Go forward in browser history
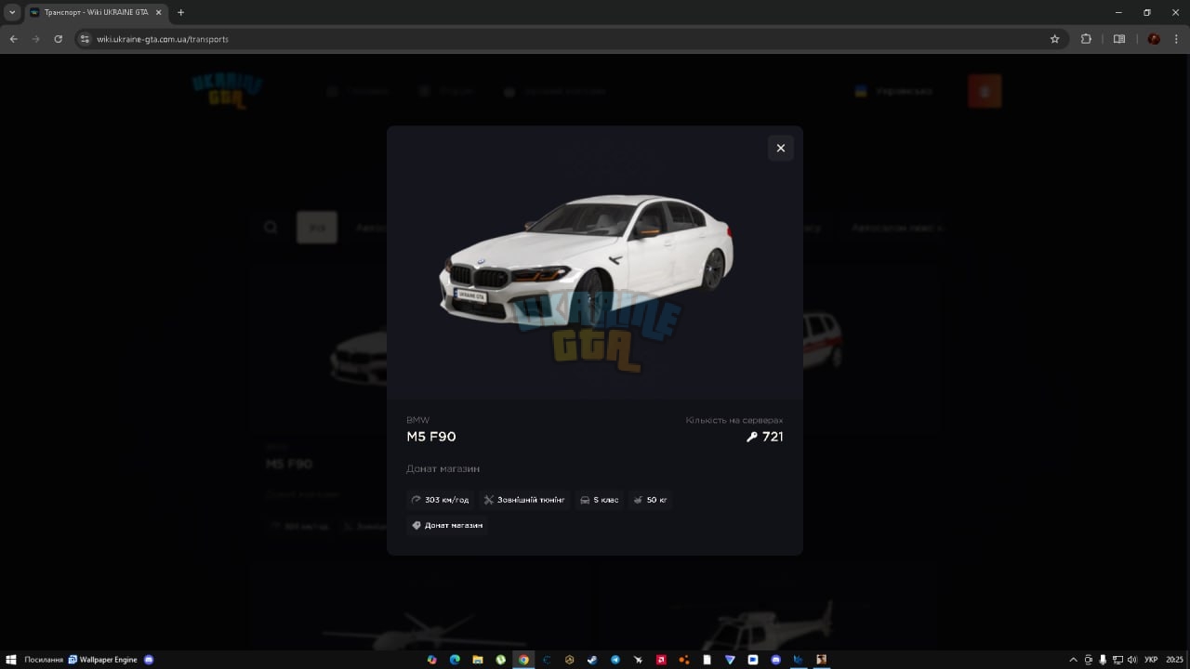1190x669 pixels. tap(35, 39)
